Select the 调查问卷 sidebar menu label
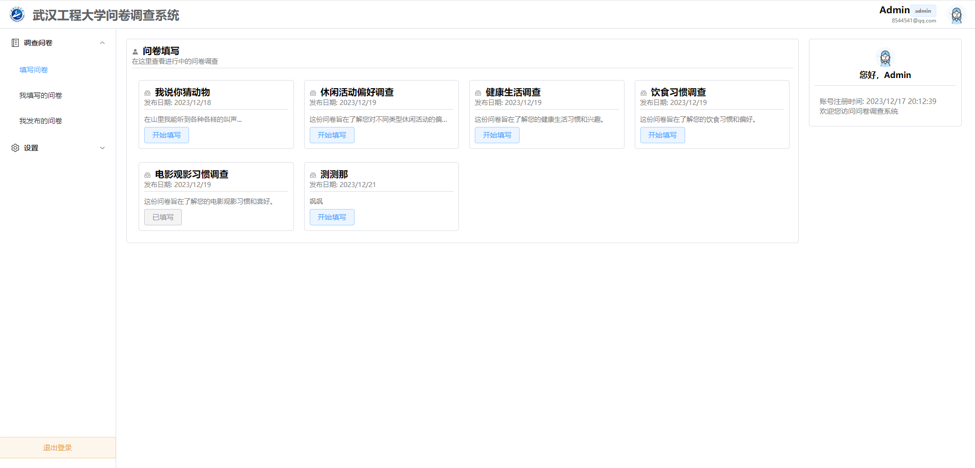This screenshot has width=975, height=468. (38, 43)
